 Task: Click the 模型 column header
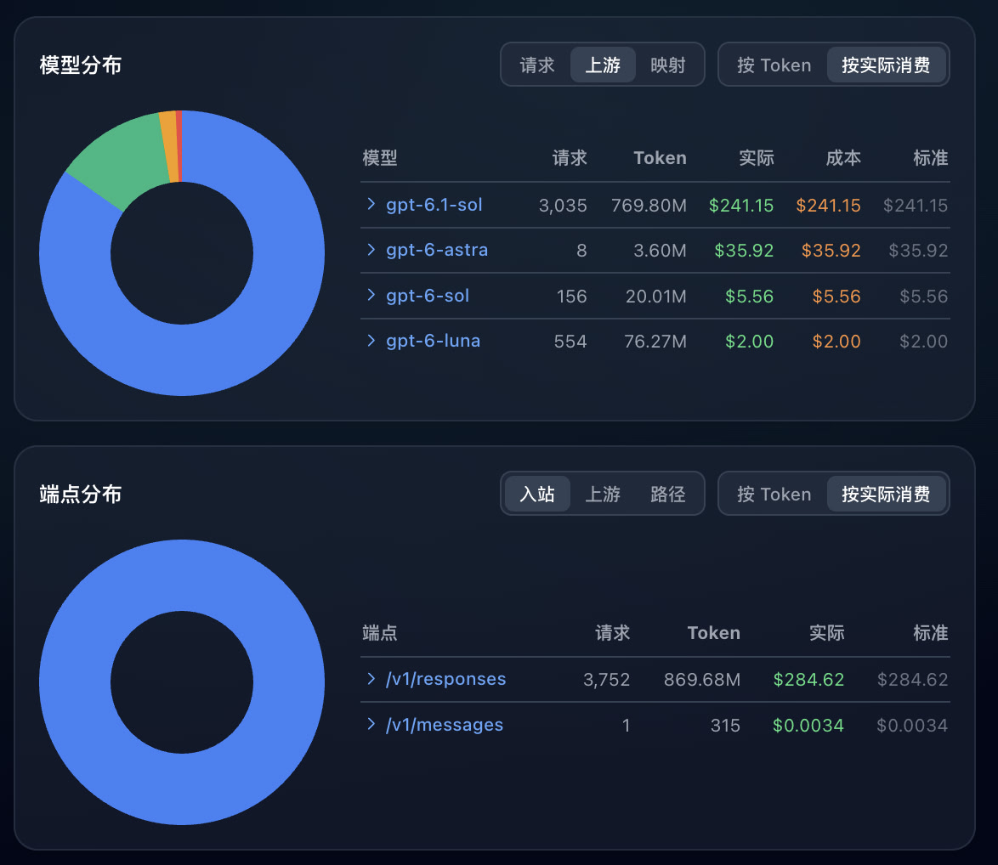380,158
